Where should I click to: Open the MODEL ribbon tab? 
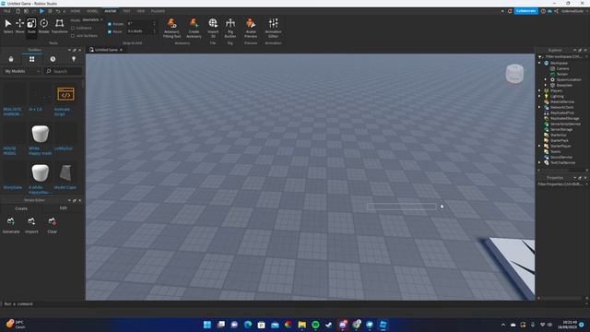coord(92,11)
